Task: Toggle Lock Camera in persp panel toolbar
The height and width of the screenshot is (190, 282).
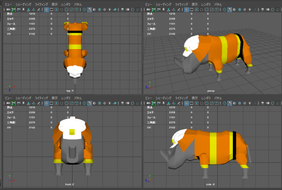Action: [154, 9]
